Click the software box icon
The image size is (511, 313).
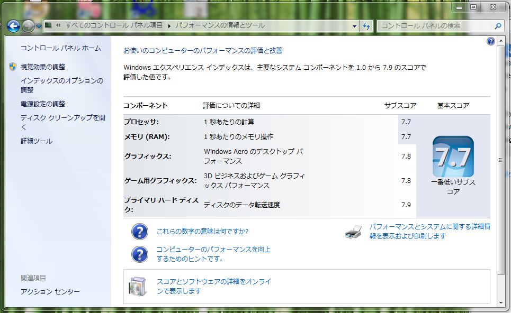[x=138, y=287]
